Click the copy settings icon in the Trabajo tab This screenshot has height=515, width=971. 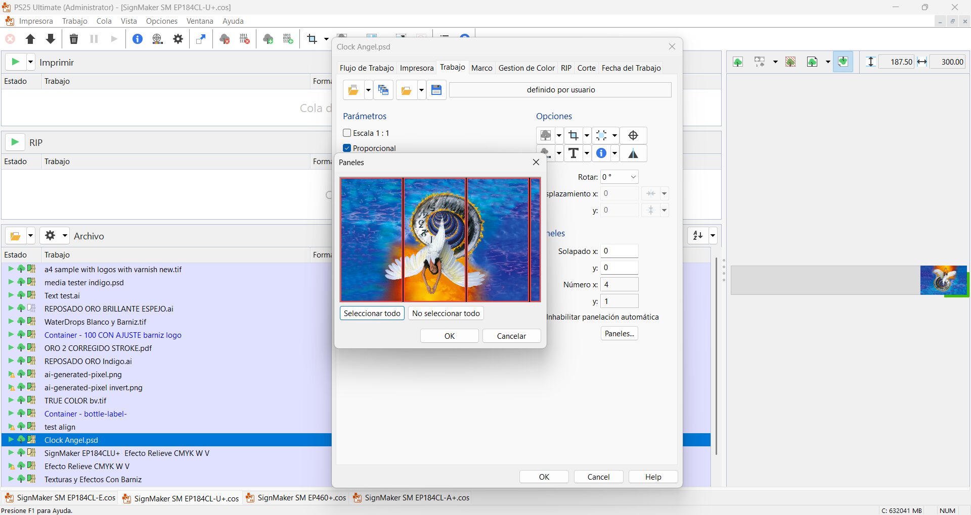click(383, 90)
